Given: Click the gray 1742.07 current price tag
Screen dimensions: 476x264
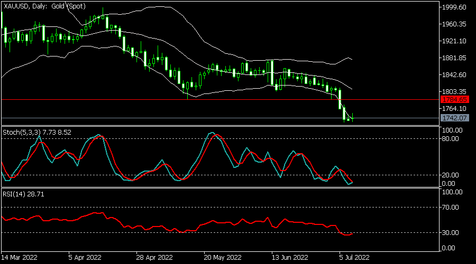Looking at the screenshot, I should point(454,118).
